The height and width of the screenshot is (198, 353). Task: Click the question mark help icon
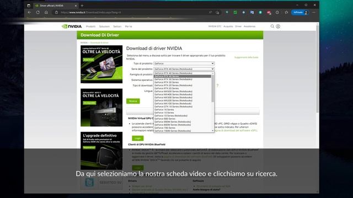click(217, 85)
